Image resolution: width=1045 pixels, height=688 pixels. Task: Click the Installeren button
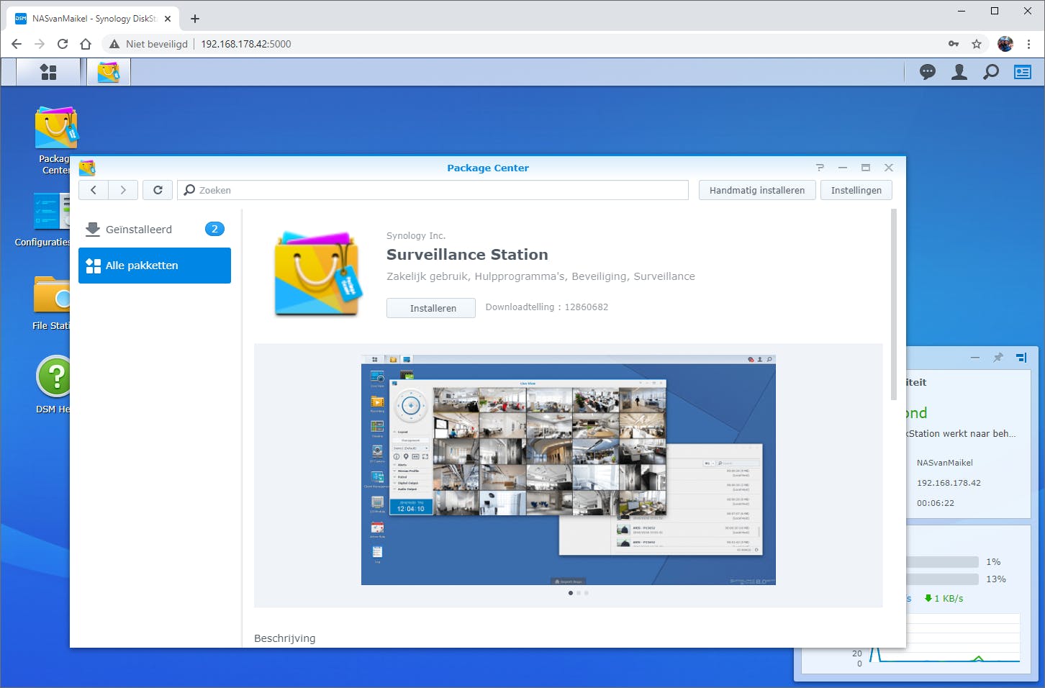click(431, 308)
